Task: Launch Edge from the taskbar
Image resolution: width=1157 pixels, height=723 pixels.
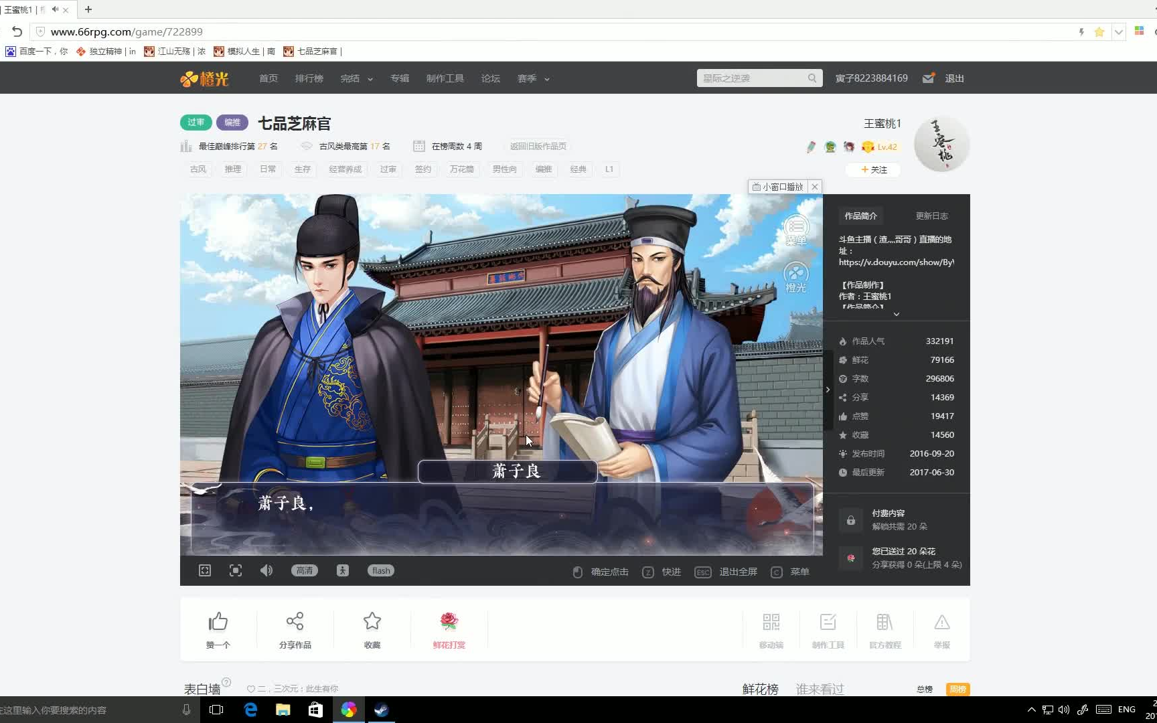Action: [x=250, y=710]
